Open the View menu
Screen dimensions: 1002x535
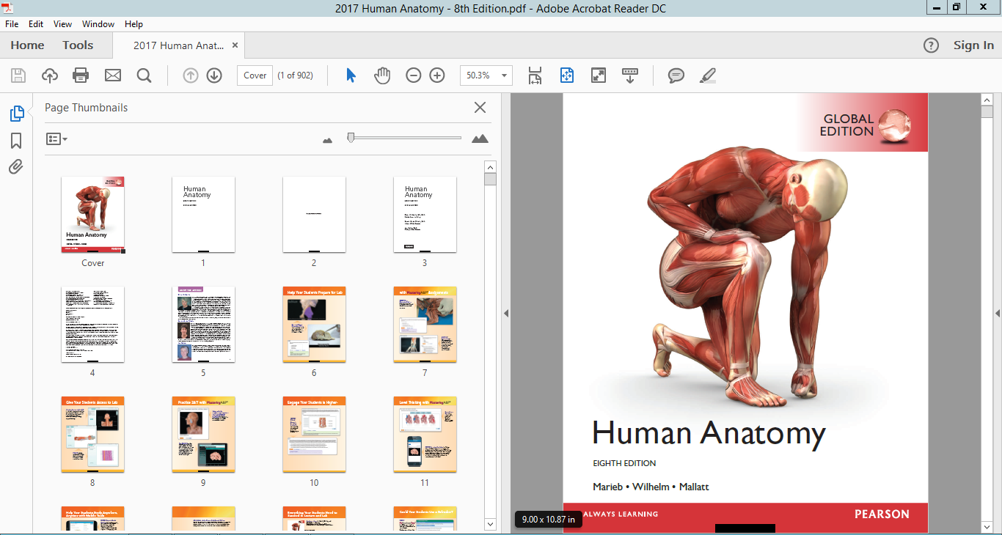tap(63, 24)
